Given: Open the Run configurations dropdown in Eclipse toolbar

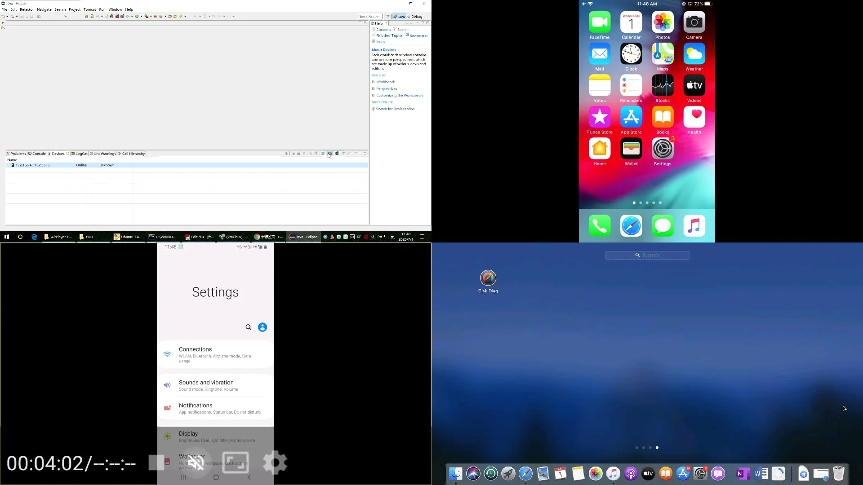Looking at the screenshot, I should [142, 16].
